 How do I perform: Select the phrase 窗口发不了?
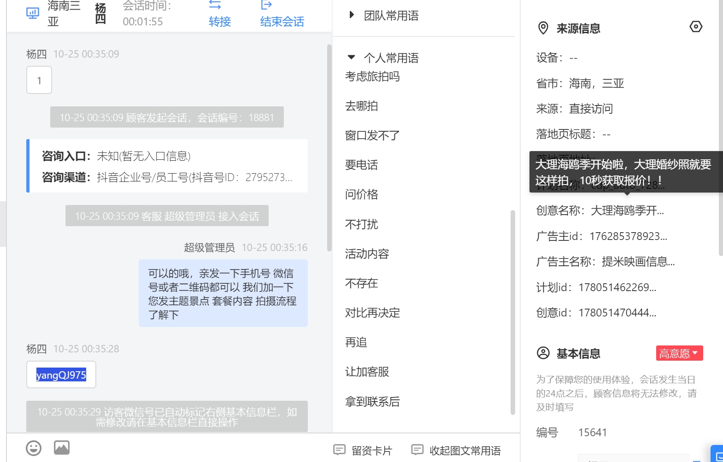pos(372,135)
